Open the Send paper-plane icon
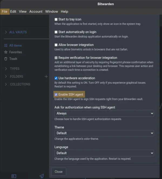Viewport: 162px width, 179px height. click(x=42, y=176)
